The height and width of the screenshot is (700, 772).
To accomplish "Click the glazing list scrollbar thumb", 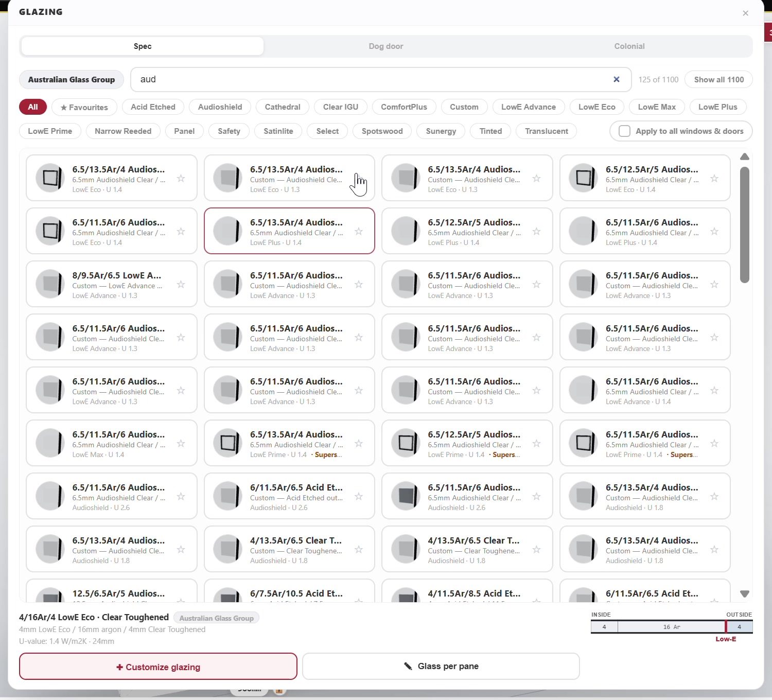I will pos(744,224).
